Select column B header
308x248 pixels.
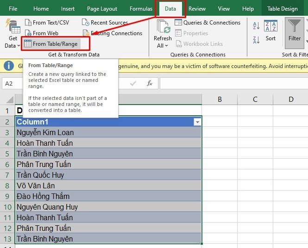(x=220, y=99)
